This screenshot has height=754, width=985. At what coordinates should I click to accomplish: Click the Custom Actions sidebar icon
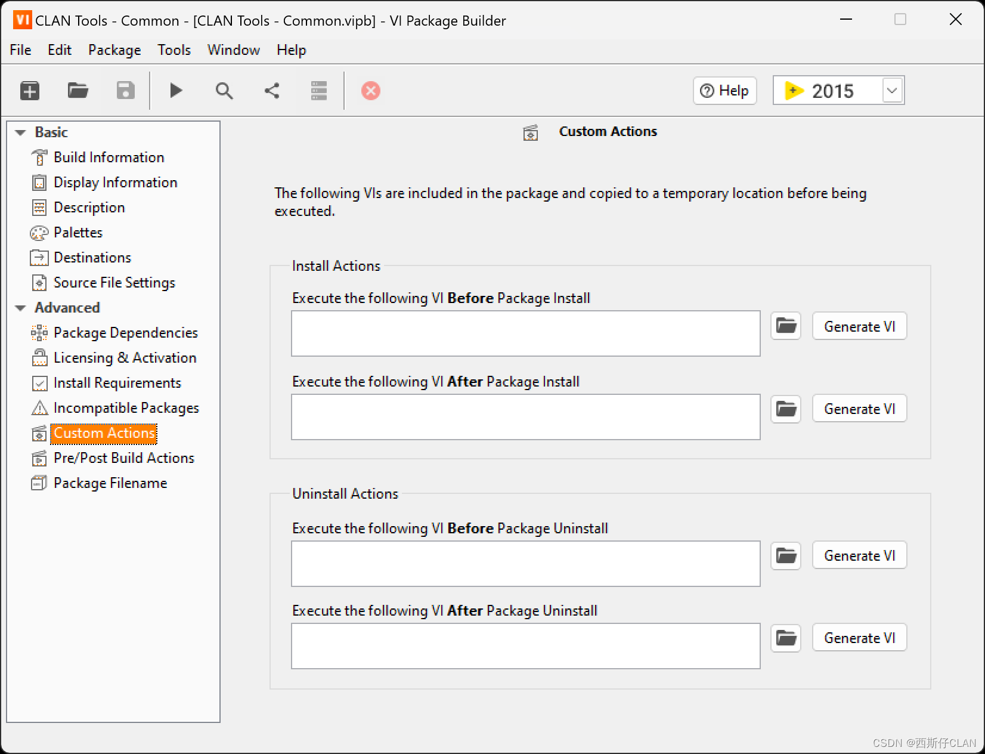[39, 433]
